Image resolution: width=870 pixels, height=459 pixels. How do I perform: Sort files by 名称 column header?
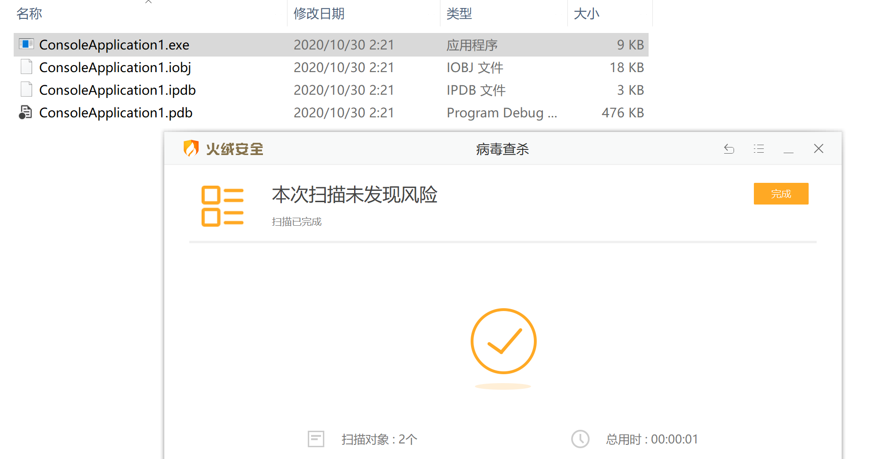(x=29, y=14)
